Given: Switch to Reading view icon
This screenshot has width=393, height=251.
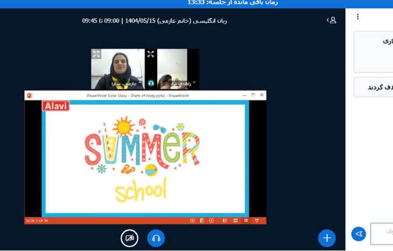Looking at the screenshot, I should click(245, 221).
